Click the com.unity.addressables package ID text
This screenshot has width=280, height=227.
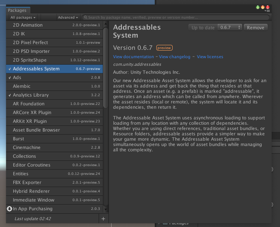[137, 64]
